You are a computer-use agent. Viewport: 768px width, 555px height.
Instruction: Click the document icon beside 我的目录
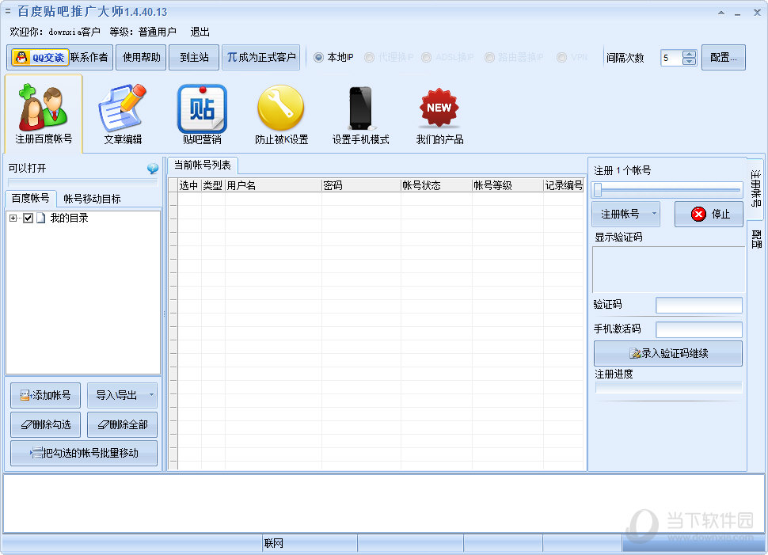pos(41,218)
